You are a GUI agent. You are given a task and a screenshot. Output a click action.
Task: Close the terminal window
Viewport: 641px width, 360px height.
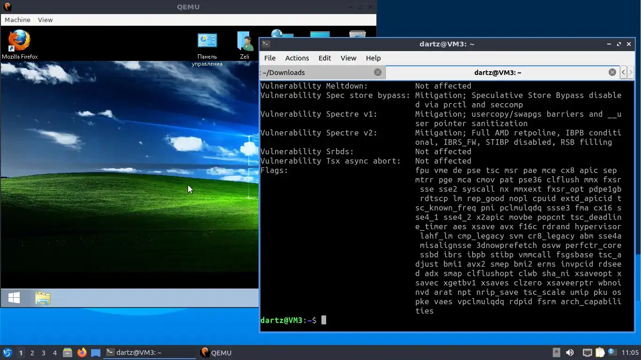coord(629,44)
